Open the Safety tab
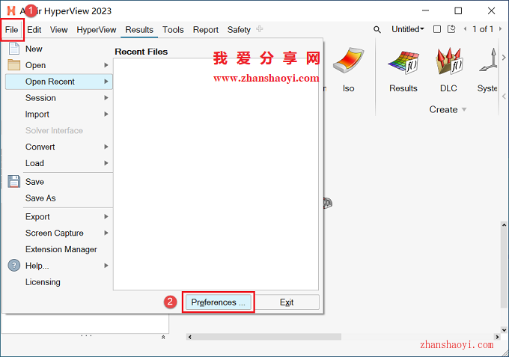Screen dimensions: 509x357 pos(239,30)
